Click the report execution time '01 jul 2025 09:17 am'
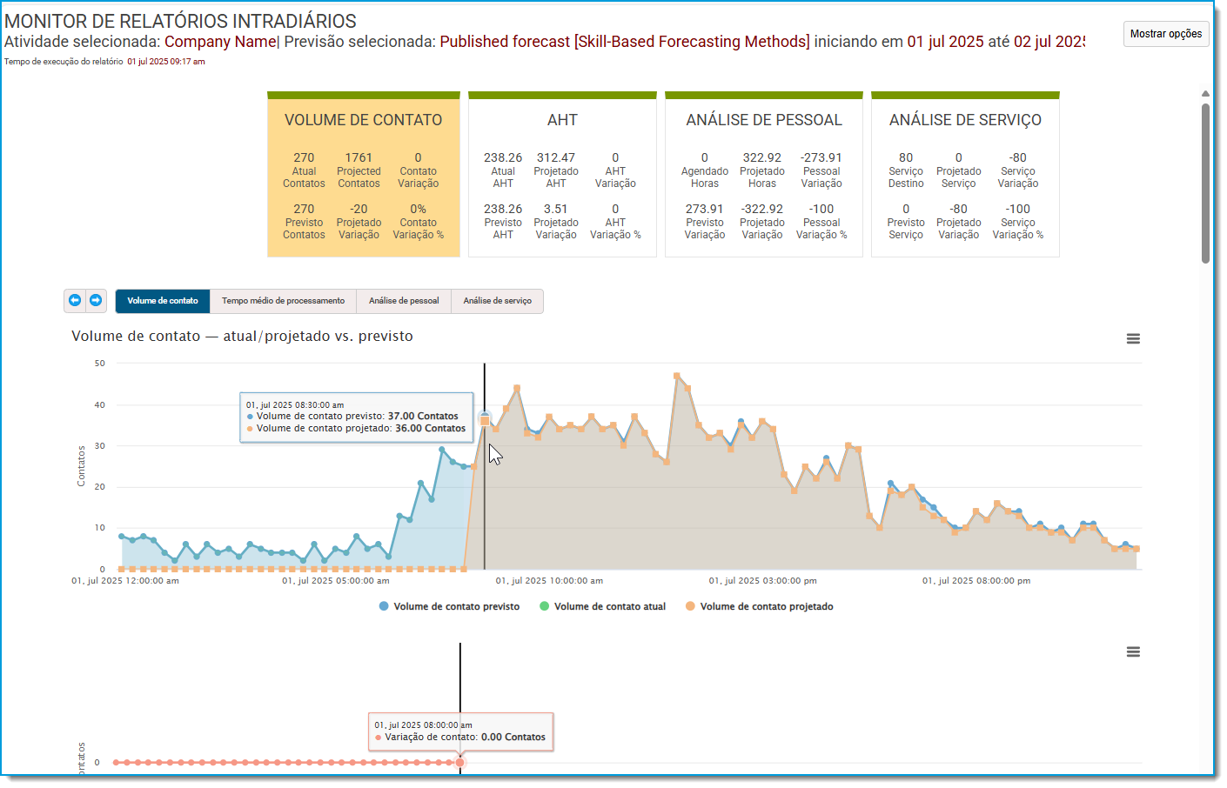 (166, 62)
